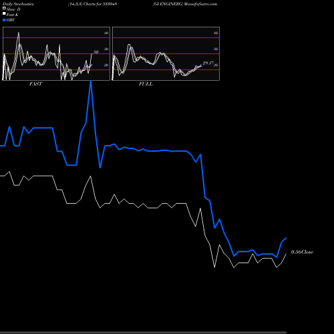Click the 29.17 value in FULL chart
Image resolution: width=334 pixels, height=334 pixels.
208,63
